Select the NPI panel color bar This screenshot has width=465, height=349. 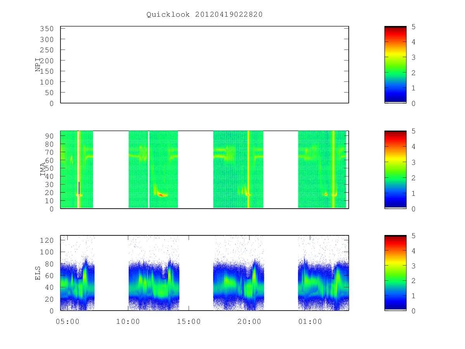point(395,65)
